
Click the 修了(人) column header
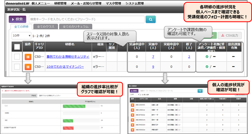pos(189,47)
